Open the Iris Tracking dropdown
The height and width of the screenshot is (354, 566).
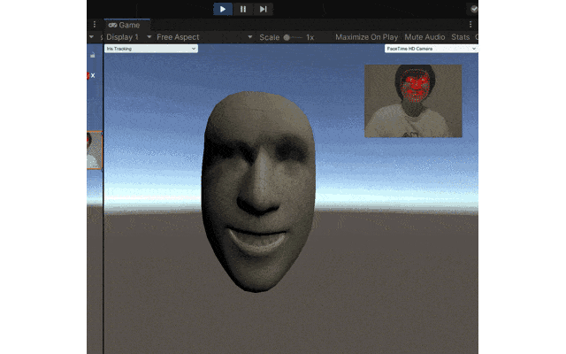point(150,49)
